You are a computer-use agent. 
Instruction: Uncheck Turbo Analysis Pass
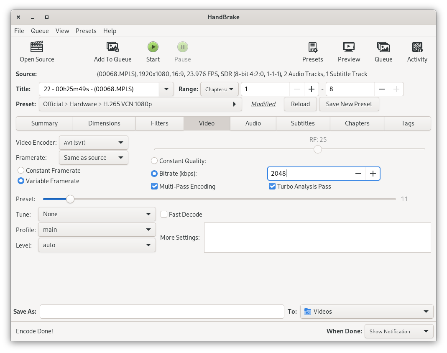coord(272,187)
